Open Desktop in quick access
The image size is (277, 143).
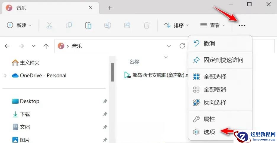(26, 101)
